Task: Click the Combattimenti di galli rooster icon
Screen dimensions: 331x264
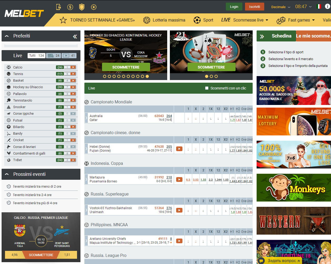Action: (9, 153)
